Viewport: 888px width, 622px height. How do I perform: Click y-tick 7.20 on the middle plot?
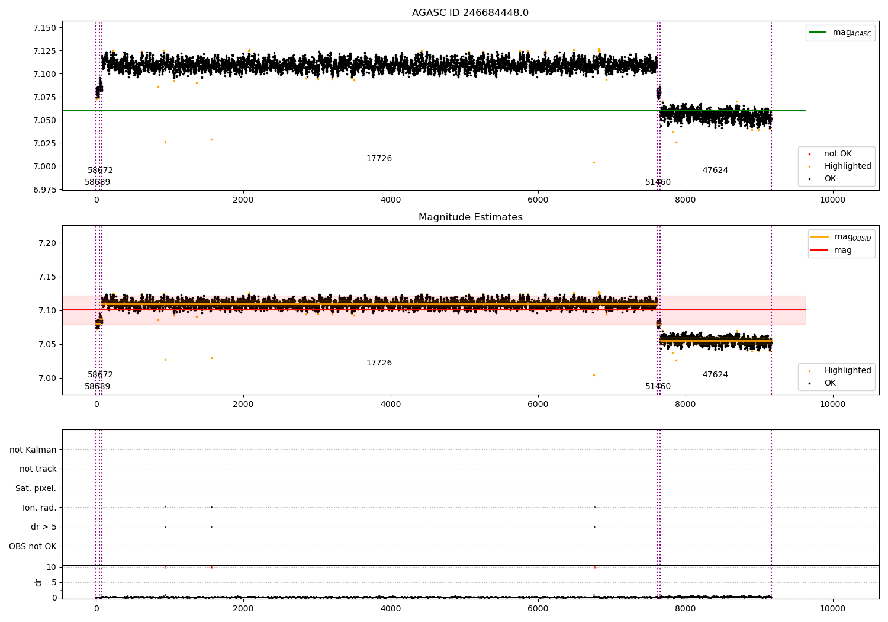coord(47,243)
